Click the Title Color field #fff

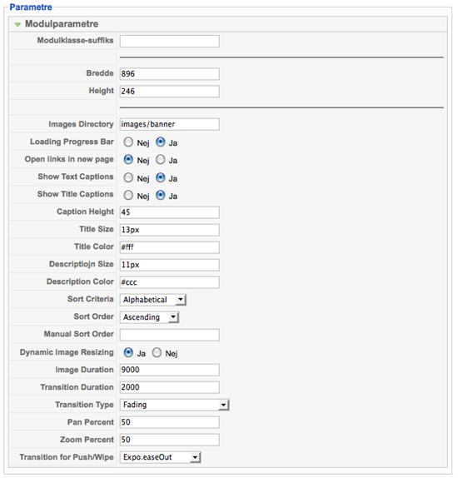[170, 247]
